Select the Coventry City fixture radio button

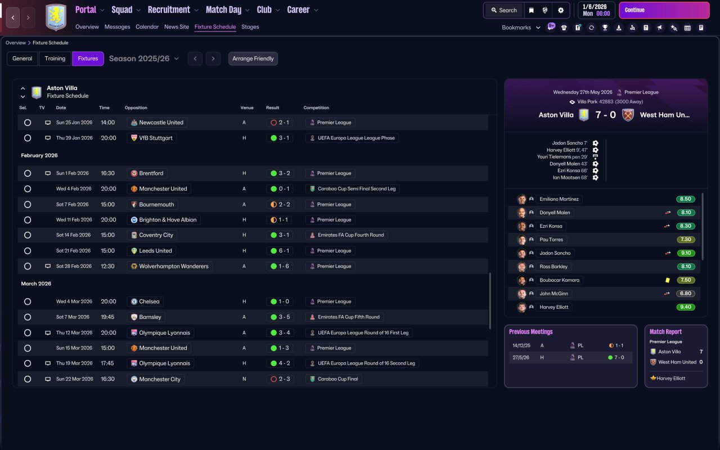coord(28,235)
